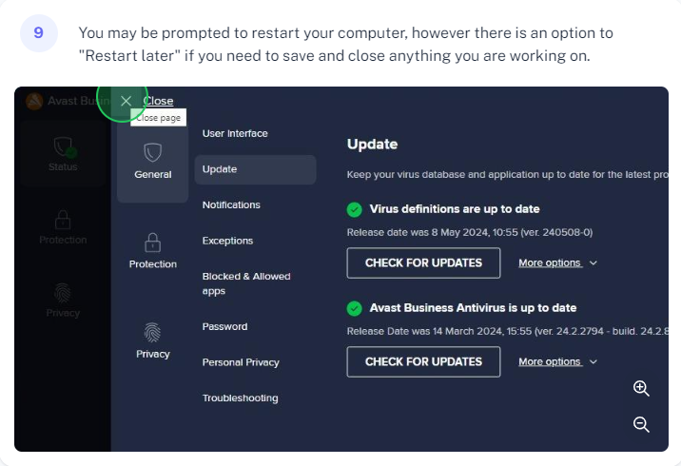
Task: Click the underlined Close link
Action: [158, 101]
